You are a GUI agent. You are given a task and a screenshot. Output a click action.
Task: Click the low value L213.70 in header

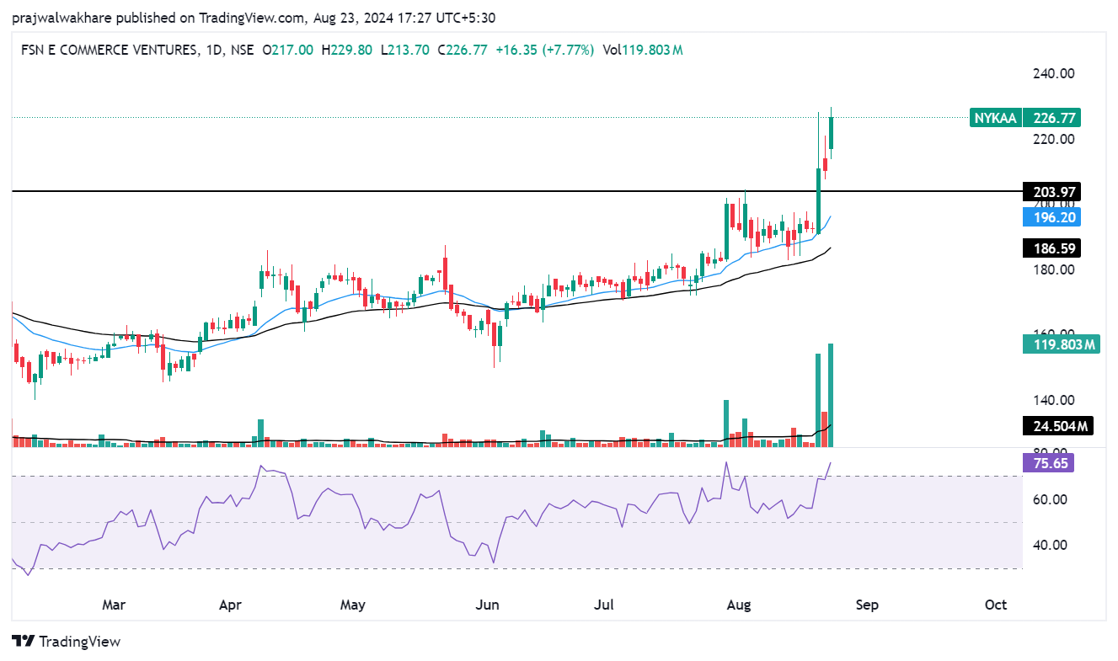point(404,50)
